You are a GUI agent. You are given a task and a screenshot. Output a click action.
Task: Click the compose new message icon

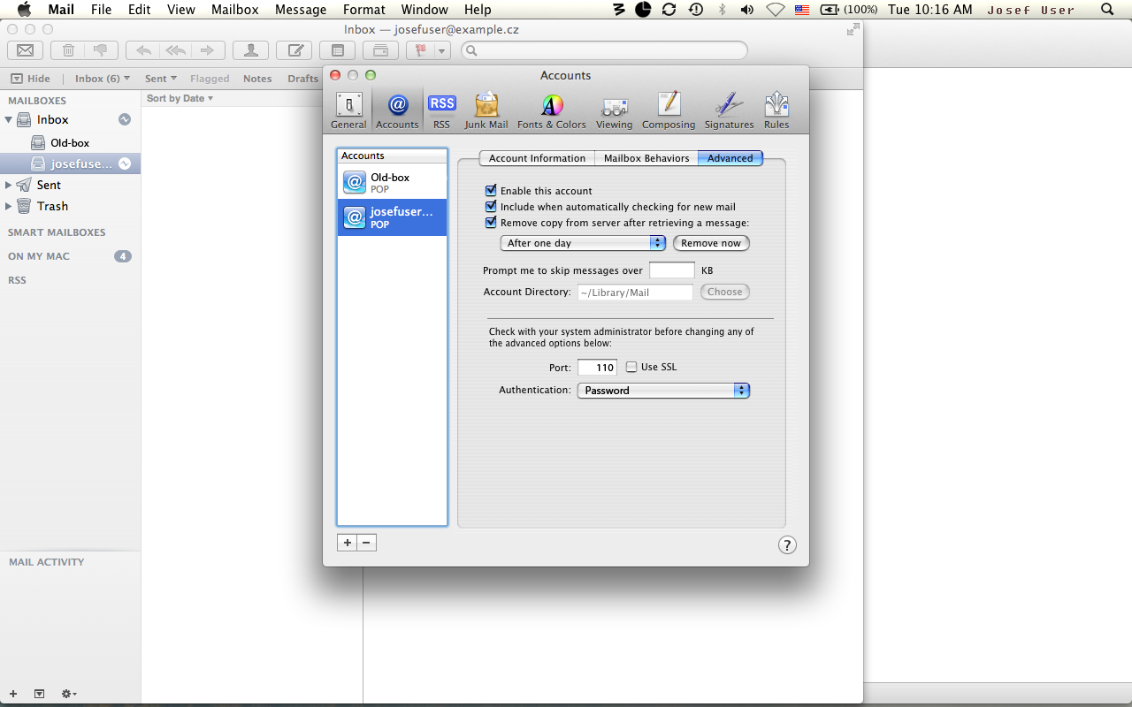tap(294, 50)
